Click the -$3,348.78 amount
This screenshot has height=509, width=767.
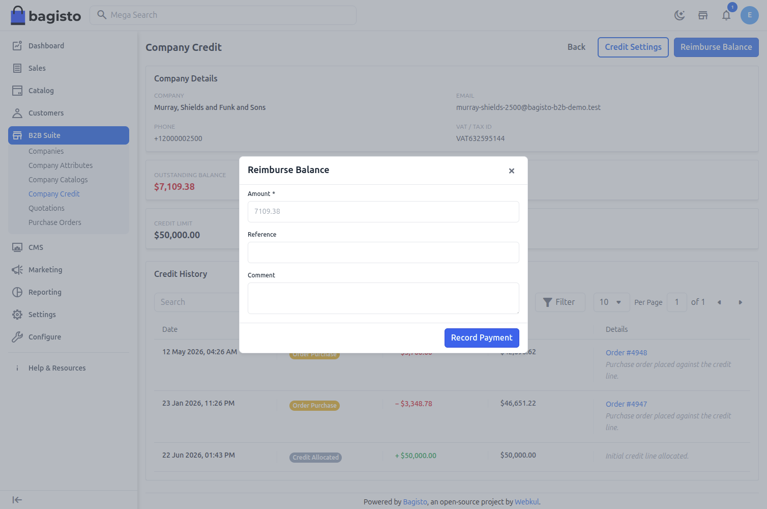[414, 404]
